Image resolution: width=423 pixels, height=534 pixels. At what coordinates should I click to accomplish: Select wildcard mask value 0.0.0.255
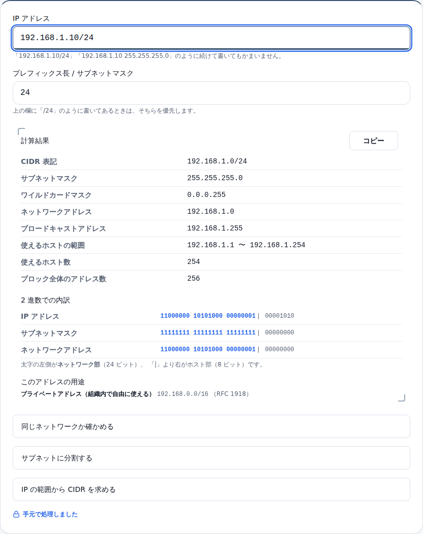coord(206,194)
